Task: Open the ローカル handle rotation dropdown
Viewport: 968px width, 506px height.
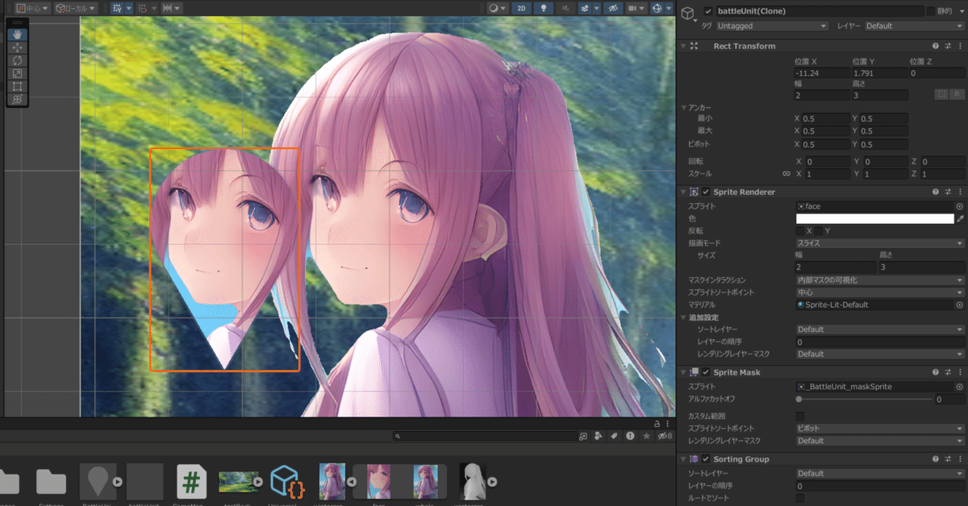Action: 76,8
